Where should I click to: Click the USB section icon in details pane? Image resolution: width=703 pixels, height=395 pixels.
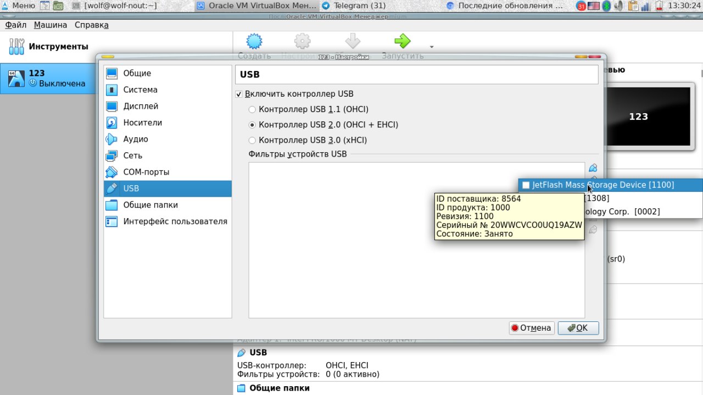[241, 352]
